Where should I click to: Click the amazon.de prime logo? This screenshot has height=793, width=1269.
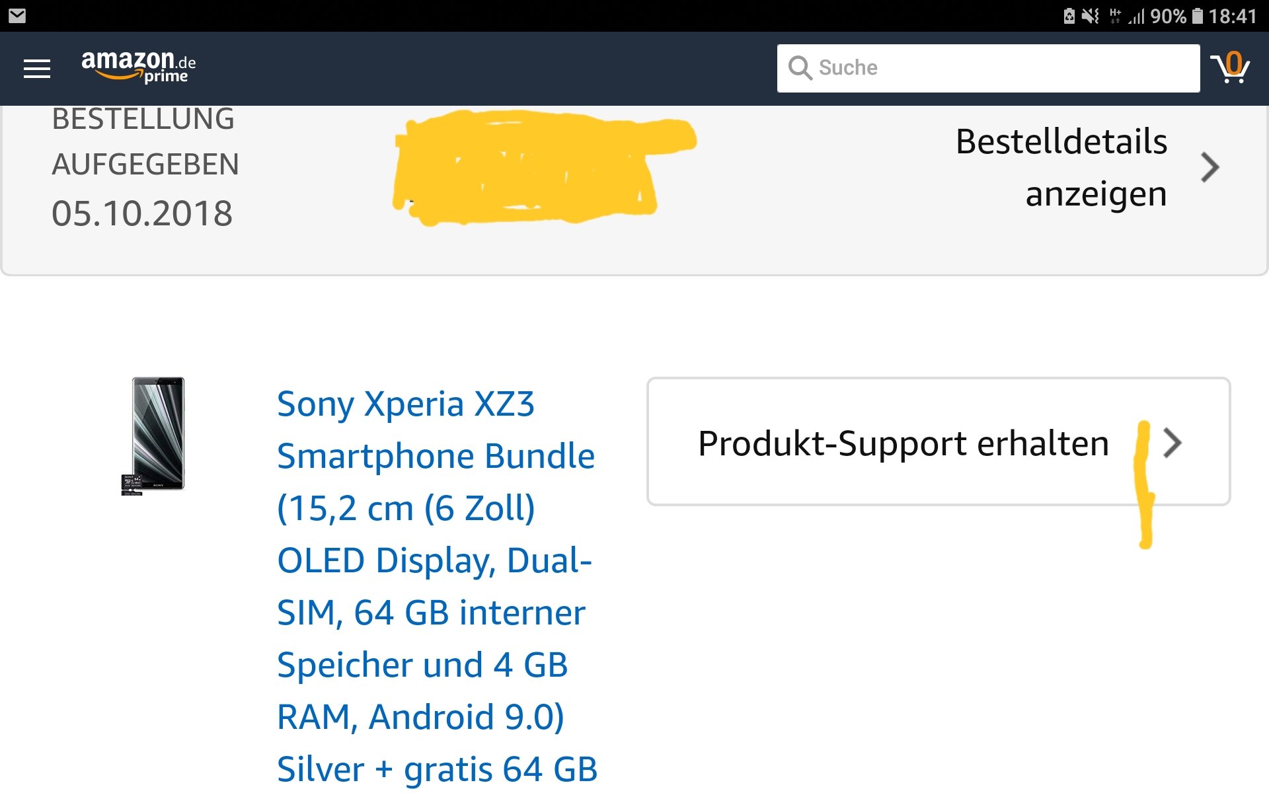coord(138,67)
